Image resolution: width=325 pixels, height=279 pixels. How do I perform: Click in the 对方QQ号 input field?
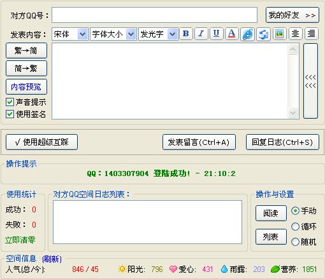coord(154,15)
